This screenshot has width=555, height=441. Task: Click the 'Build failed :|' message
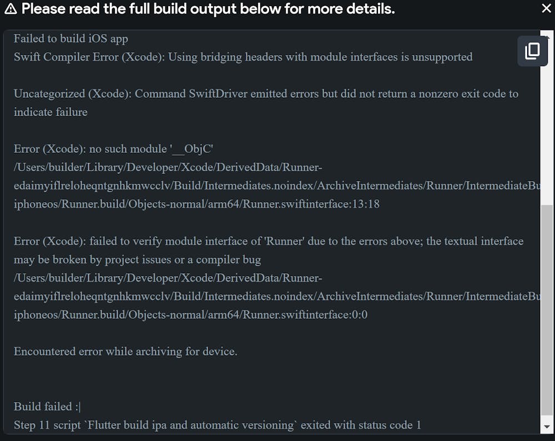(x=48, y=407)
